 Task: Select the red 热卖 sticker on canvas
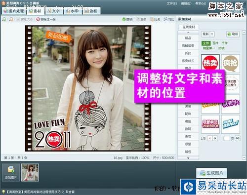click(53, 139)
